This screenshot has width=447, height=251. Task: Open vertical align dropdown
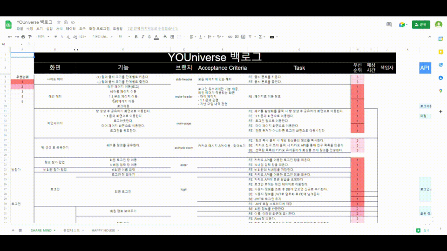pos(202,37)
